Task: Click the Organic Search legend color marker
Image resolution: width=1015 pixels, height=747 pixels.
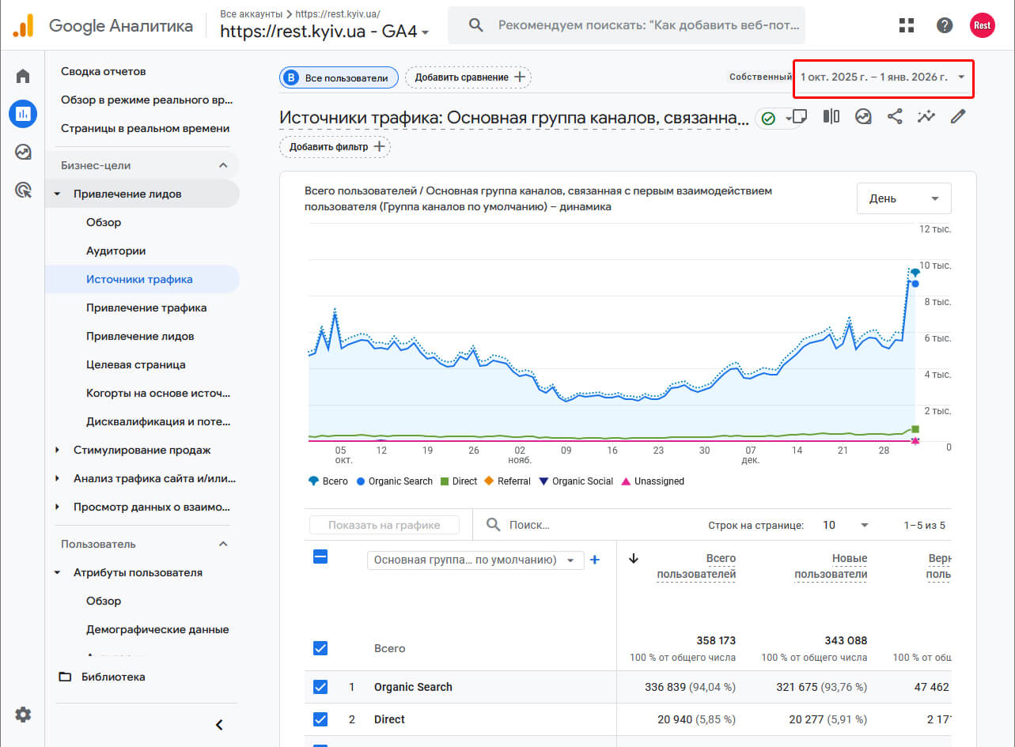Action: [x=361, y=481]
